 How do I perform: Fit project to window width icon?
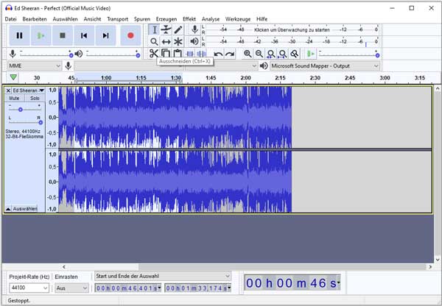(282, 54)
